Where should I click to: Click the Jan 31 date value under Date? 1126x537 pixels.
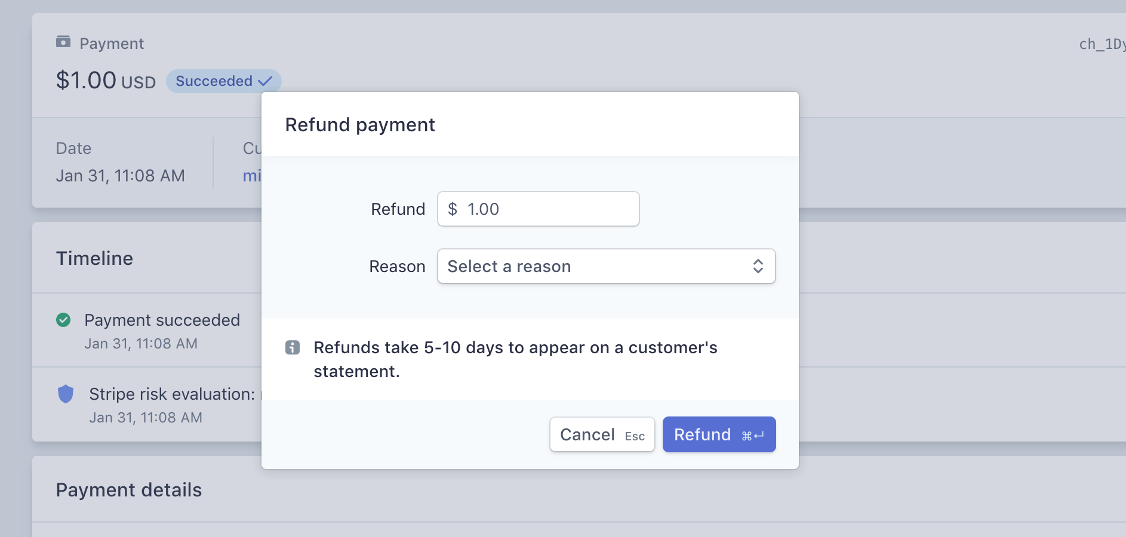tap(120, 176)
